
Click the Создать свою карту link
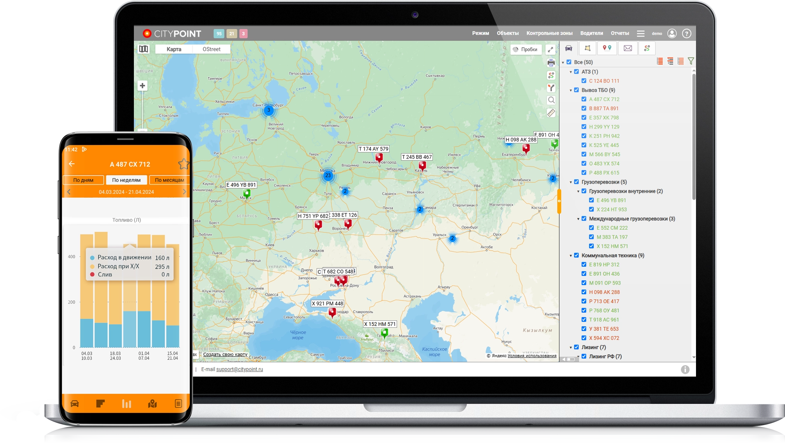coord(225,354)
